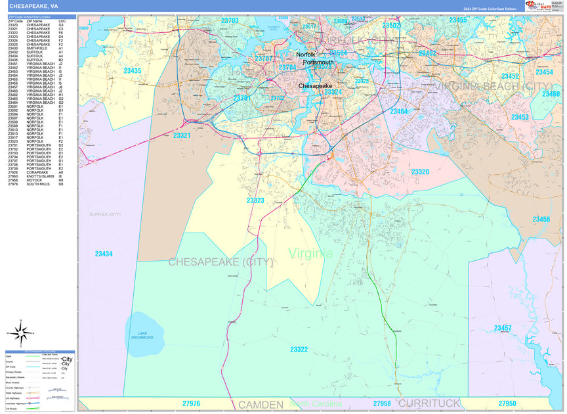The width and height of the screenshot is (567, 414).
Task: Click the Primary Streets line in the legend
Action: [x=31, y=372]
